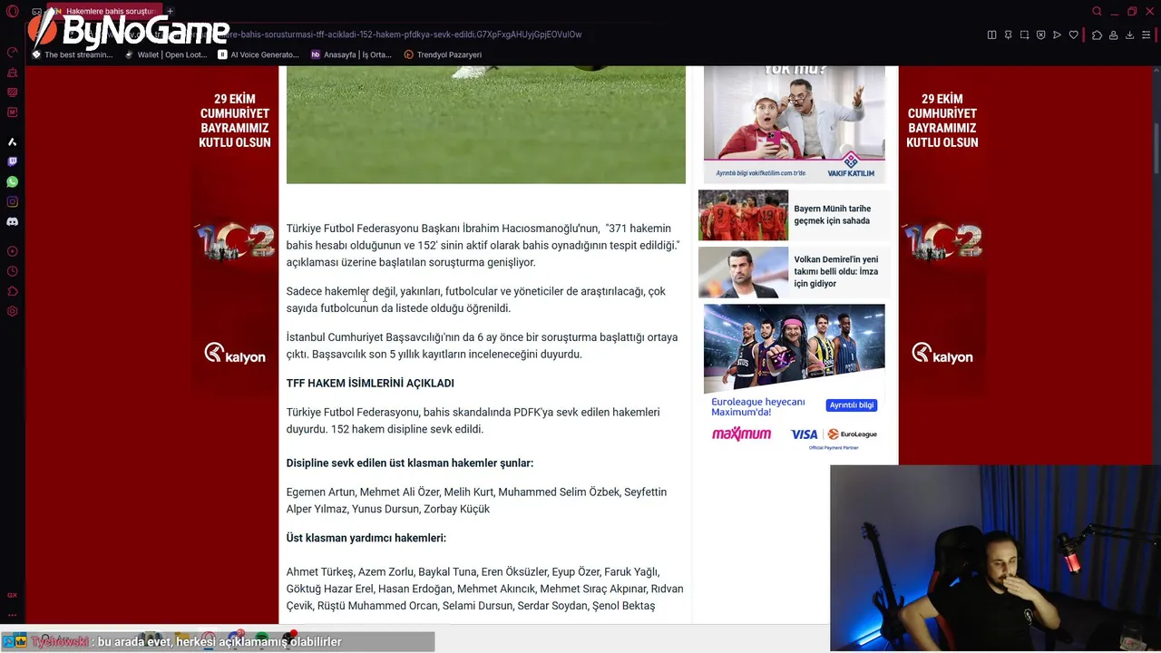Open the workspaces gamepad icon by tabs

pos(37,11)
